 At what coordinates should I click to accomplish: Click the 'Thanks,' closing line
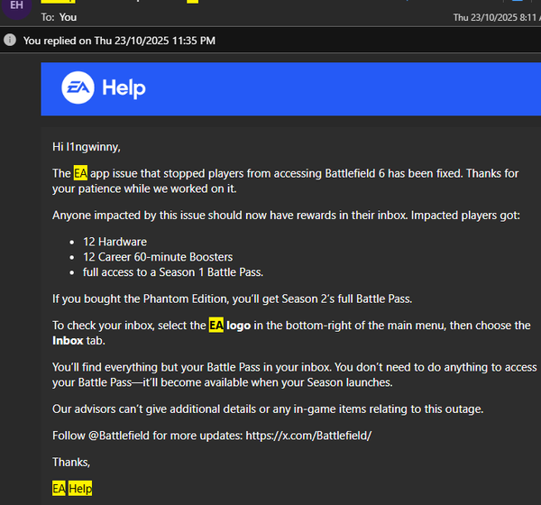pyautogui.click(x=71, y=462)
